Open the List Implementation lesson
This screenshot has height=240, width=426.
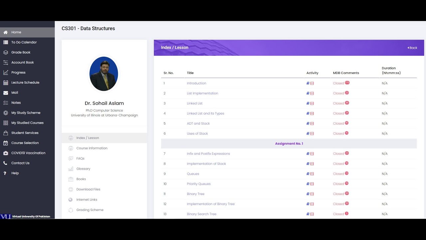coord(202,93)
